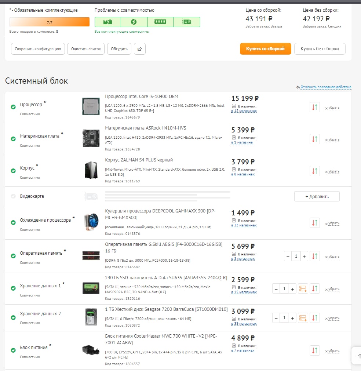Image resolution: width=361 pixels, height=371 pixels.
Task: Open DEEPCOOL cooler product thumbnail
Action: coord(91,222)
